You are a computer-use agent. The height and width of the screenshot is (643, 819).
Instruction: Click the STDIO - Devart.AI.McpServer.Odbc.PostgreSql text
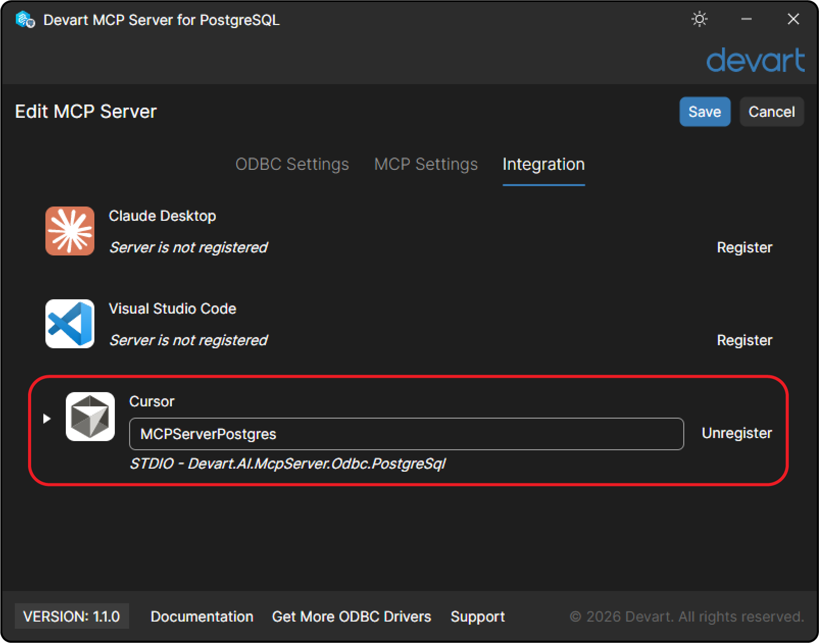click(288, 464)
